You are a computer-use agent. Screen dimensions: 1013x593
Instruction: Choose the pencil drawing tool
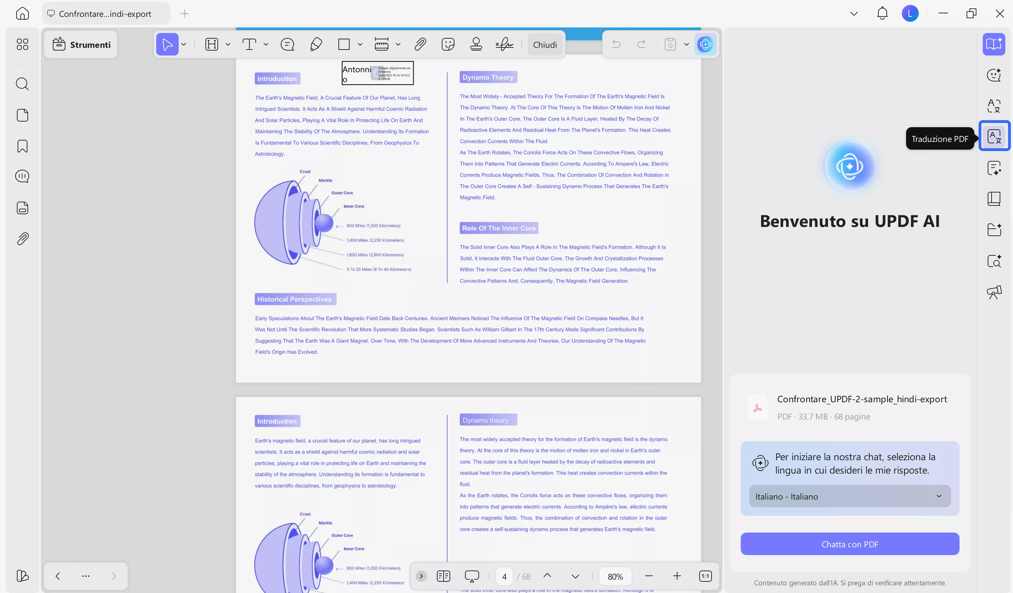pyautogui.click(x=316, y=44)
